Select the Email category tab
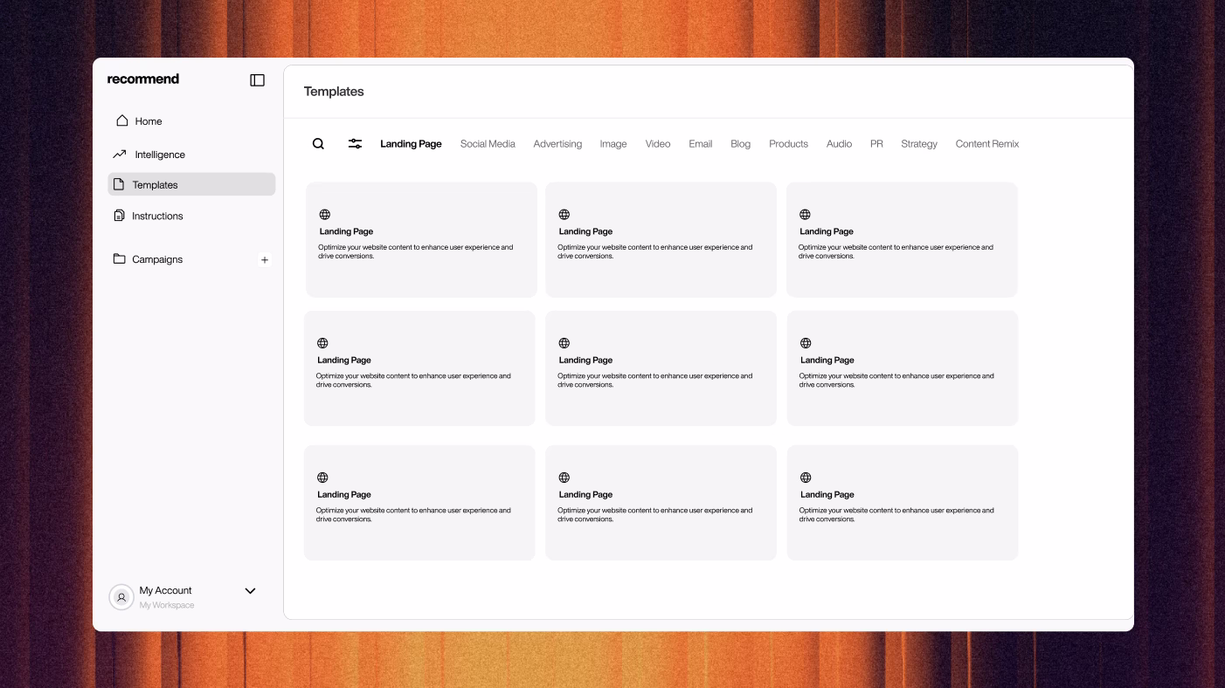The image size is (1225, 688). coord(700,144)
